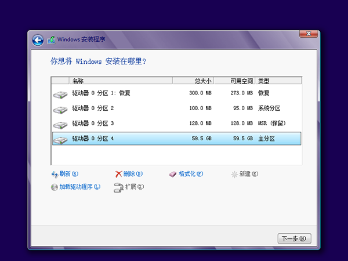Click the drive icon for partition 3

click(x=60, y=125)
